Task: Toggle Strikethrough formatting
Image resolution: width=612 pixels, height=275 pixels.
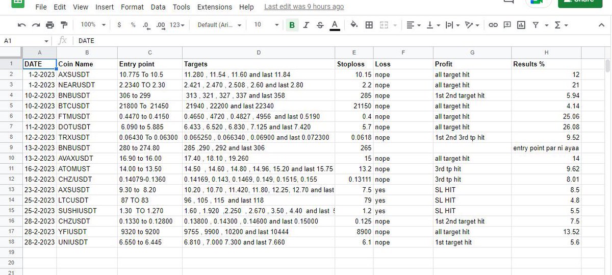Action: pyautogui.click(x=320, y=24)
